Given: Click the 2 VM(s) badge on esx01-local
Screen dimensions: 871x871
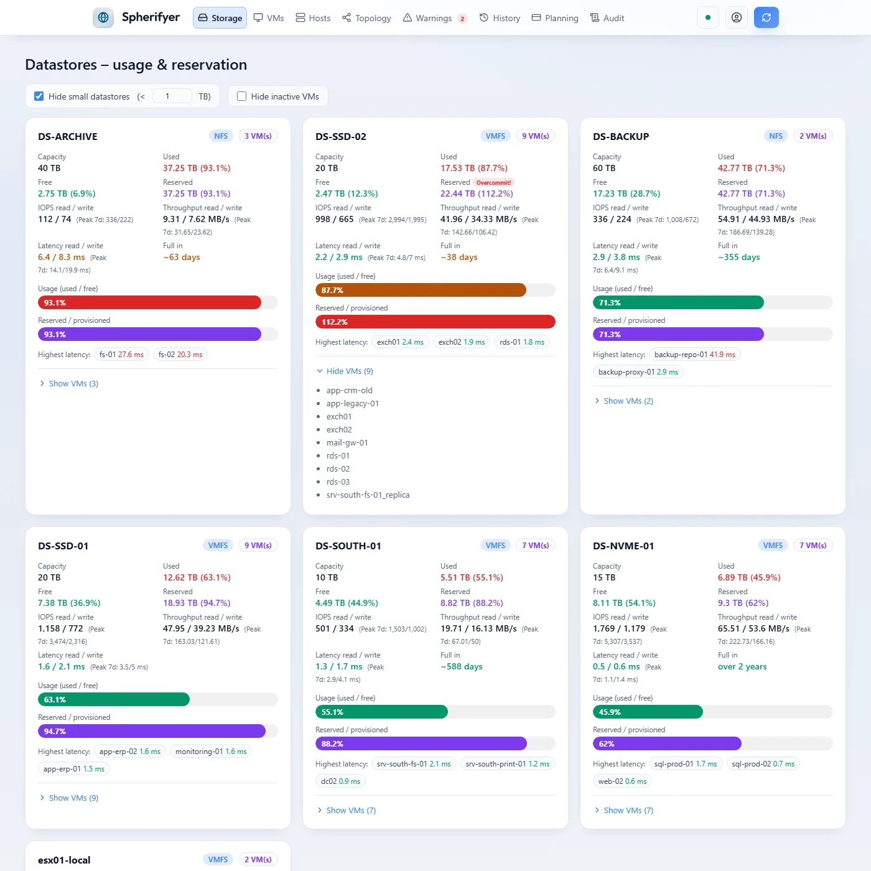Looking at the screenshot, I should tap(258, 860).
